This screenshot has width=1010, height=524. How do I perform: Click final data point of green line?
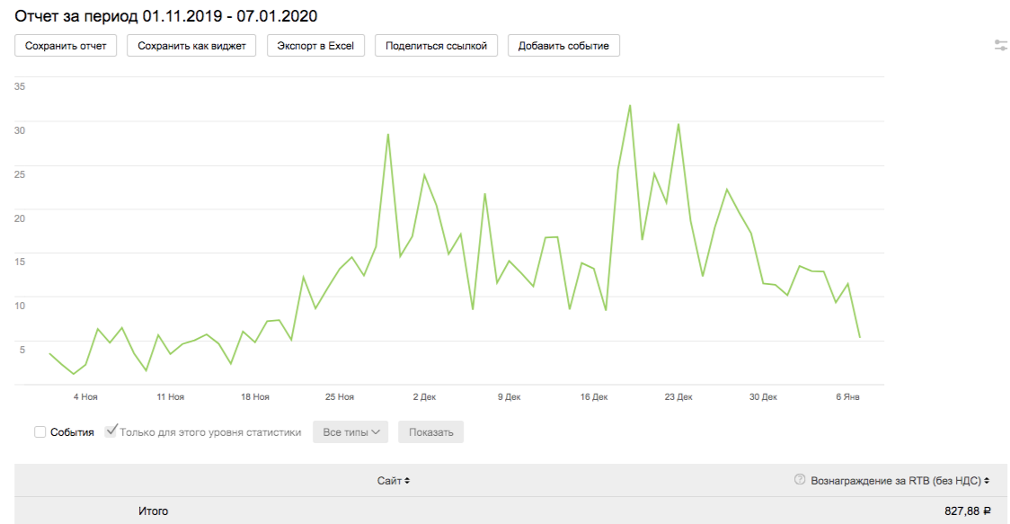(860, 337)
